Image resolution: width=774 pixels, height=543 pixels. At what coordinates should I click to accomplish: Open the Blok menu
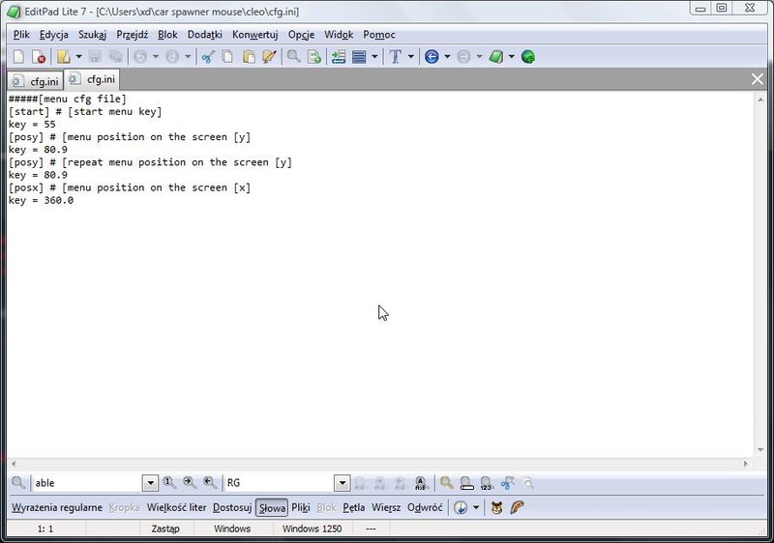click(167, 35)
